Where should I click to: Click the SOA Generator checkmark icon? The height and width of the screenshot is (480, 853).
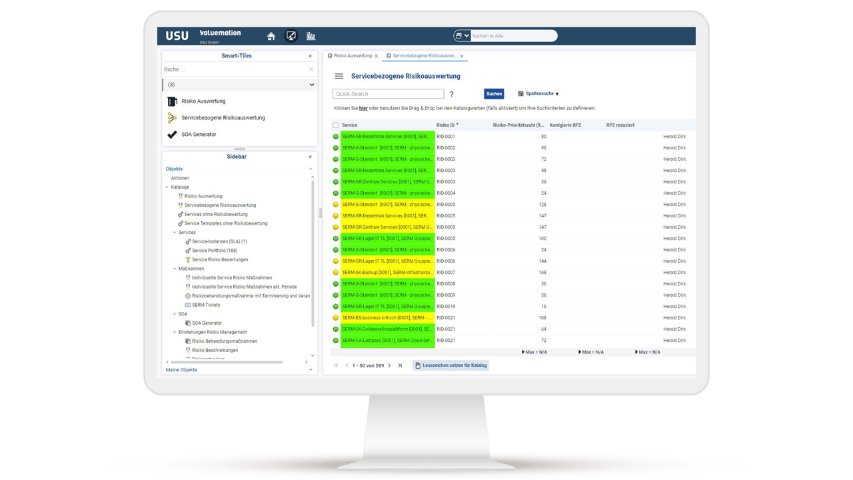coord(172,135)
